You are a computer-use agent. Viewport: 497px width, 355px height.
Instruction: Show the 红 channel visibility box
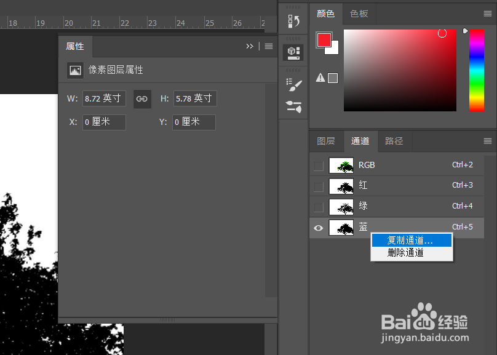click(319, 186)
